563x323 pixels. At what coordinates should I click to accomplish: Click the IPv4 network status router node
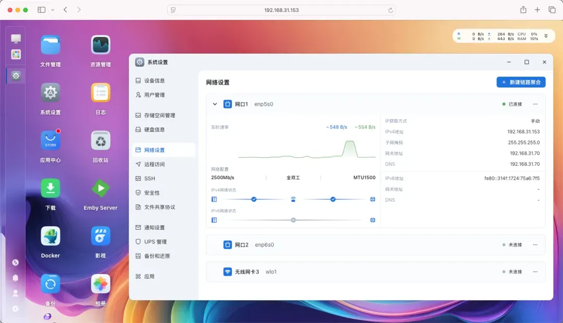point(293,199)
